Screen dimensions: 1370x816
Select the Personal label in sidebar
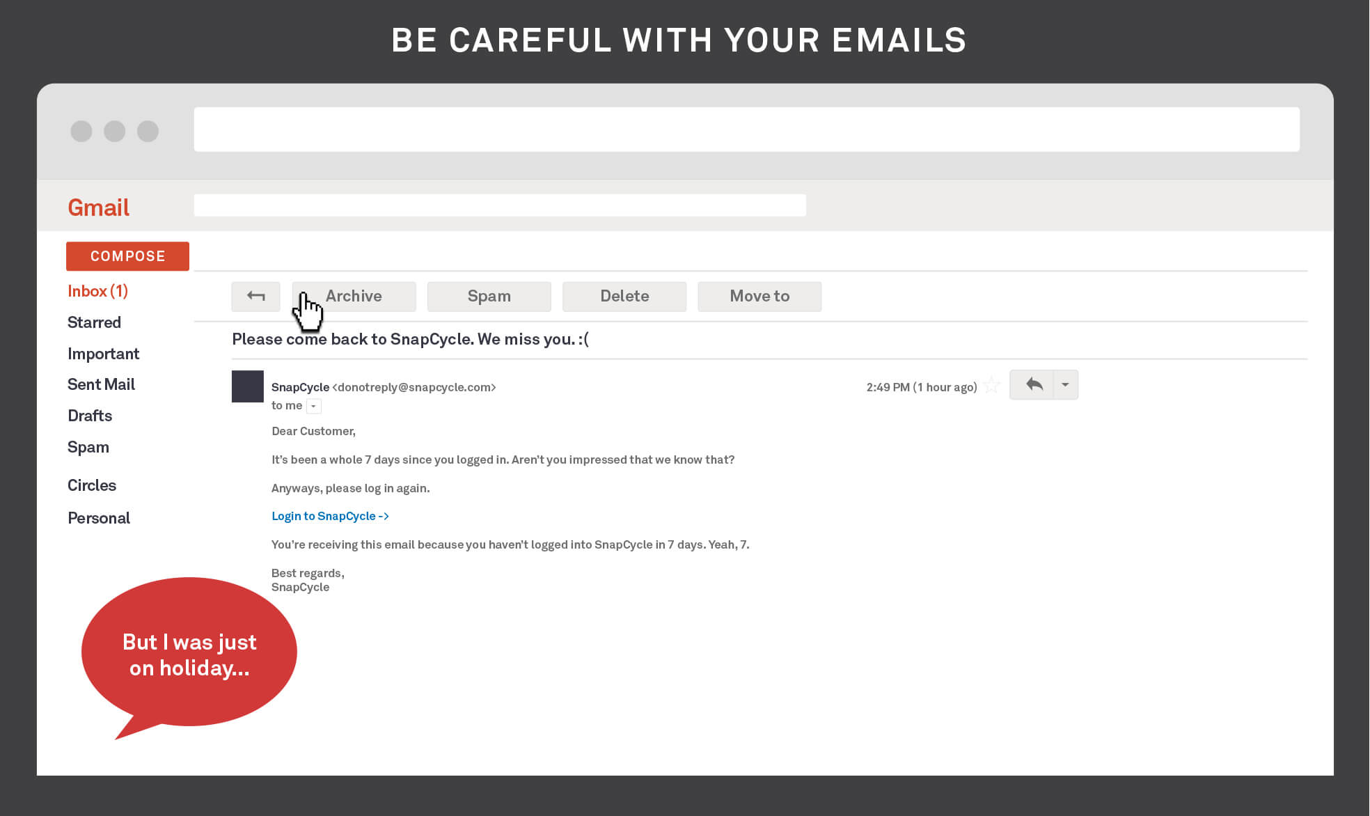(x=98, y=516)
